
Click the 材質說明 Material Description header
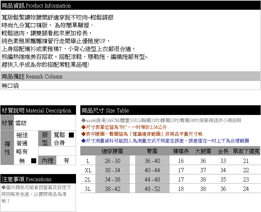38,110
